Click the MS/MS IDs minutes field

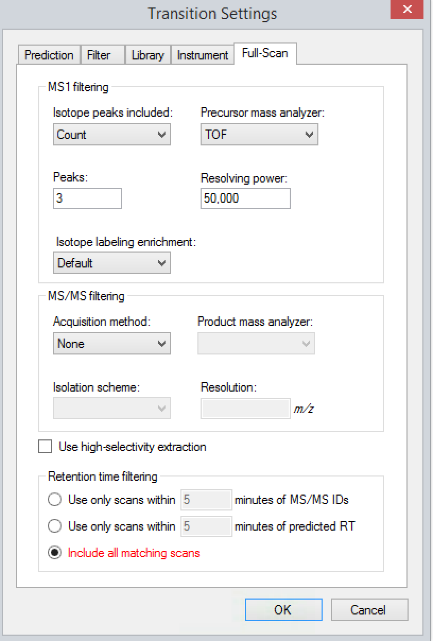(x=206, y=500)
